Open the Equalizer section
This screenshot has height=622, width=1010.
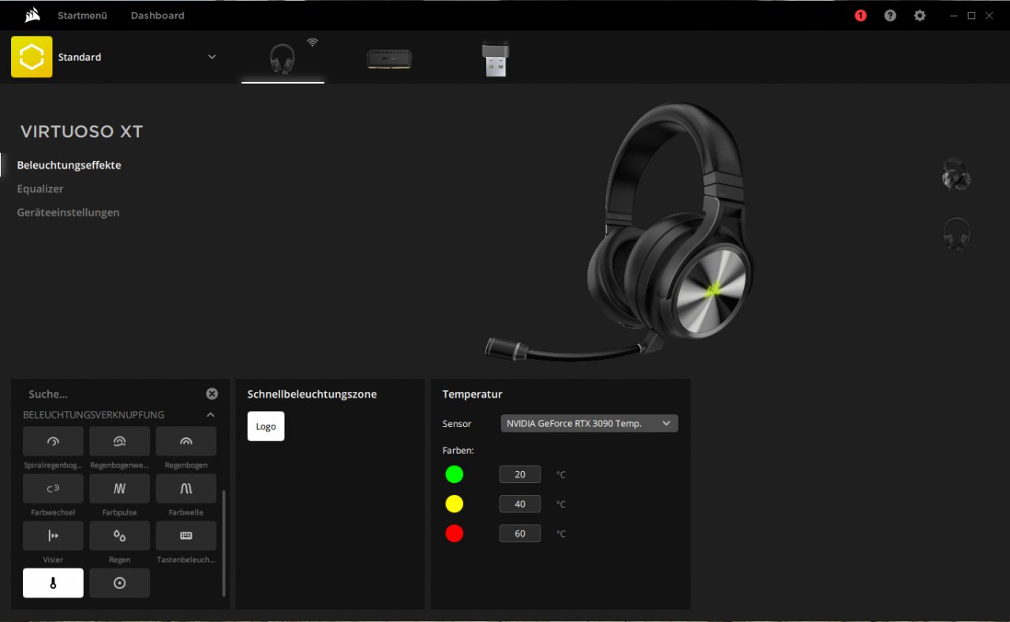(x=40, y=189)
